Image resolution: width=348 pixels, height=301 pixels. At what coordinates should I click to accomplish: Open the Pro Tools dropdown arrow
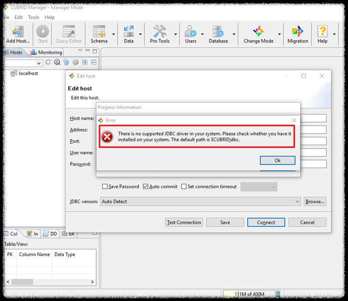175,34
